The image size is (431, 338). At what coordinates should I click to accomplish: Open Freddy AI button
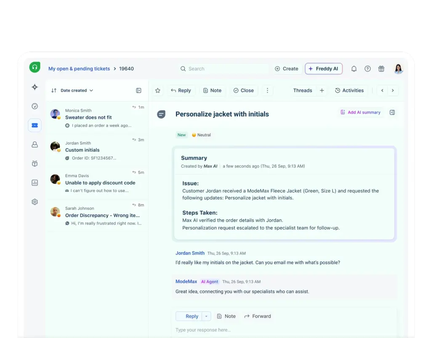324,69
